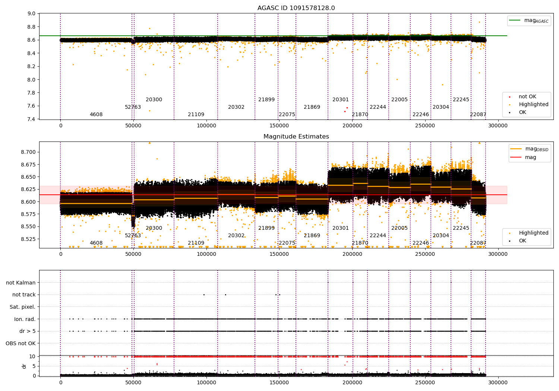Click OBSID label 22075 in AGASC ID plot

(x=287, y=115)
